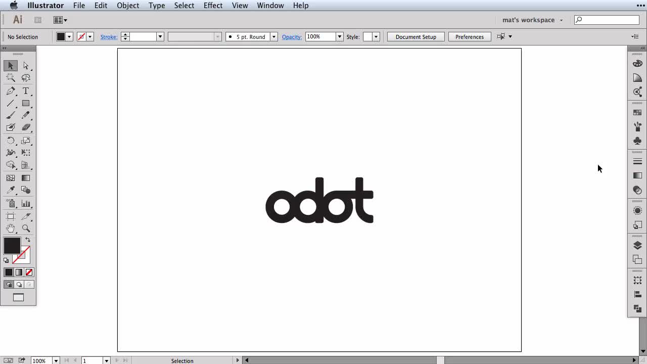Select the Rectangle tool
Viewport: 647px width, 364px height.
(26, 103)
